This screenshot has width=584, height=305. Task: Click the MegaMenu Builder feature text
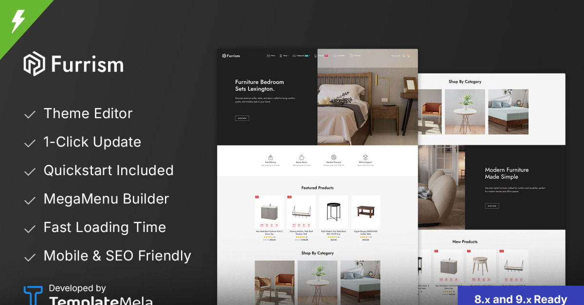click(x=107, y=199)
